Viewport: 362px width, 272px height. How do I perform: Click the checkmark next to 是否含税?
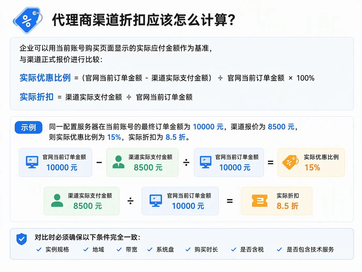pos(234,249)
